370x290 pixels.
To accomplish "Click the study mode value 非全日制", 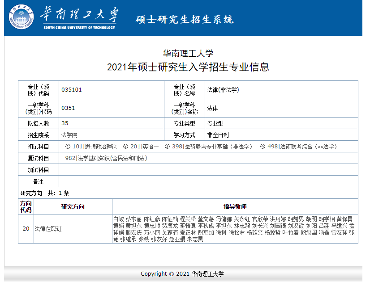I will (218, 135).
